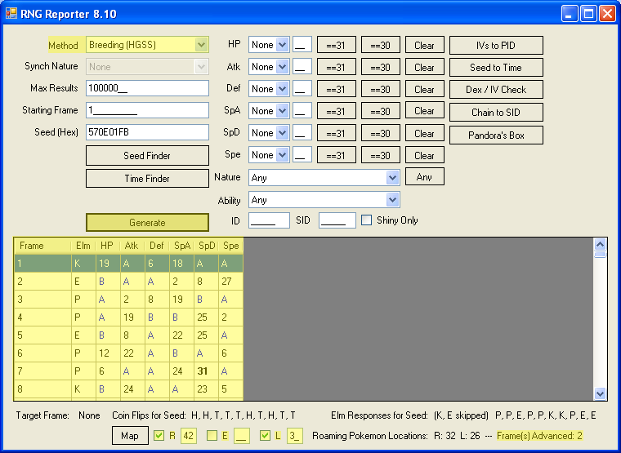Image resolution: width=621 pixels, height=453 pixels.
Task: Select frame 7 row in results
Action: 42,371
